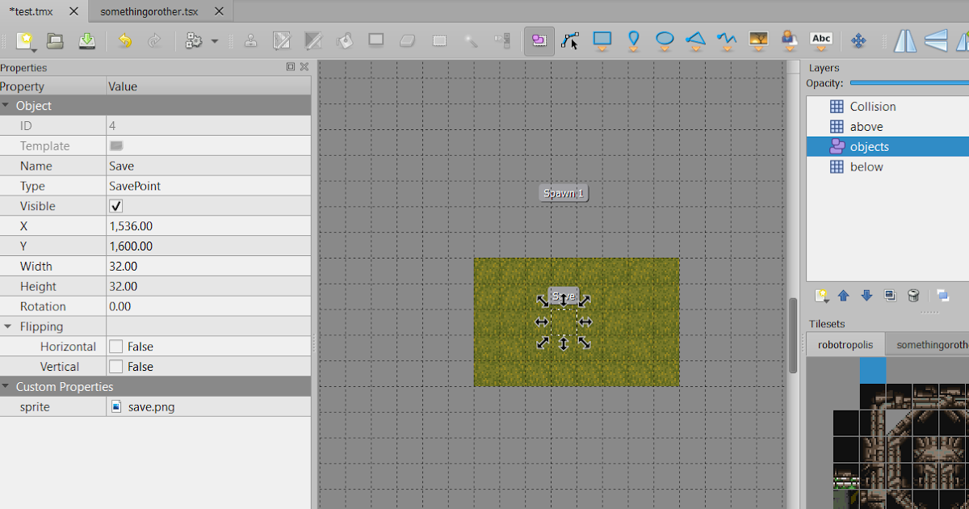Activate the Insert Polygon tool
969x509 pixels.
tap(695, 40)
